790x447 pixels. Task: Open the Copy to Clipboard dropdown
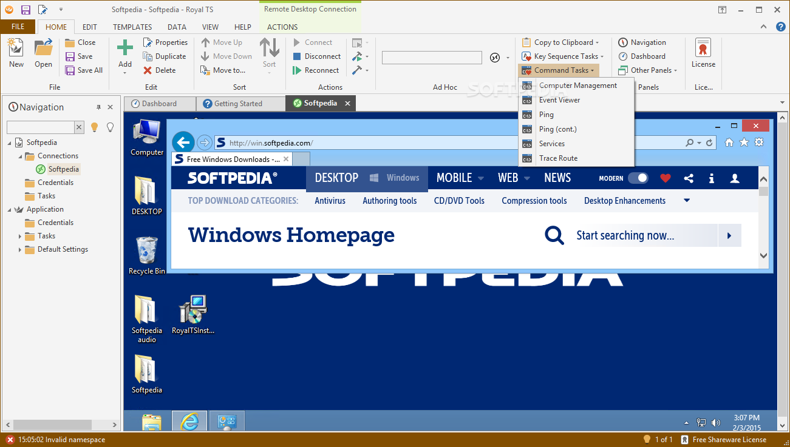[560, 42]
